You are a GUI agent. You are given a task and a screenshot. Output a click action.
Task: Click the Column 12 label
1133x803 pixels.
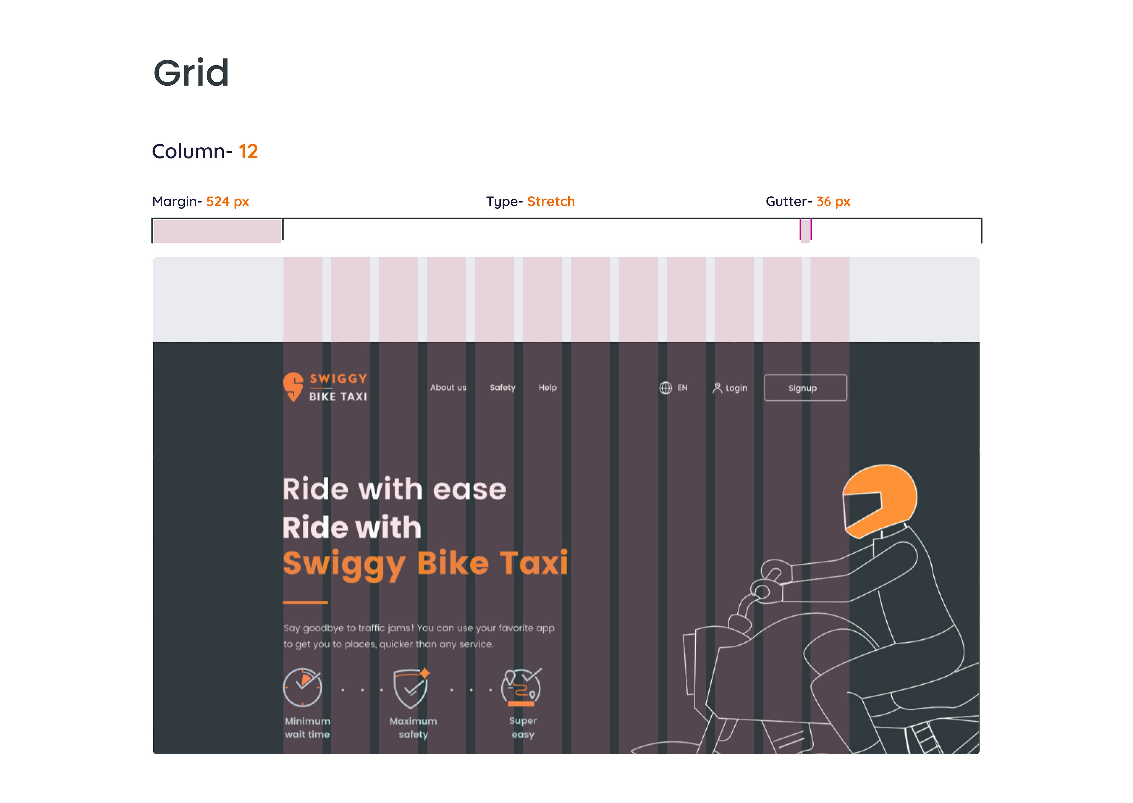[x=204, y=151]
